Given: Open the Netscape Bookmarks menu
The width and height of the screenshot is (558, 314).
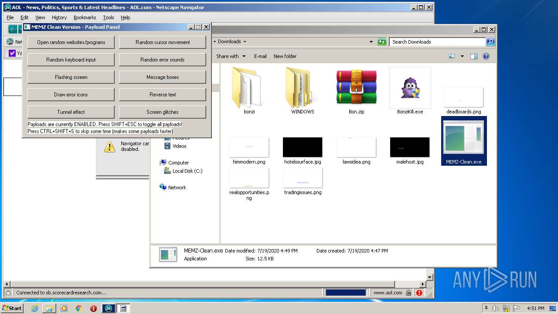Looking at the screenshot, I should [85, 17].
